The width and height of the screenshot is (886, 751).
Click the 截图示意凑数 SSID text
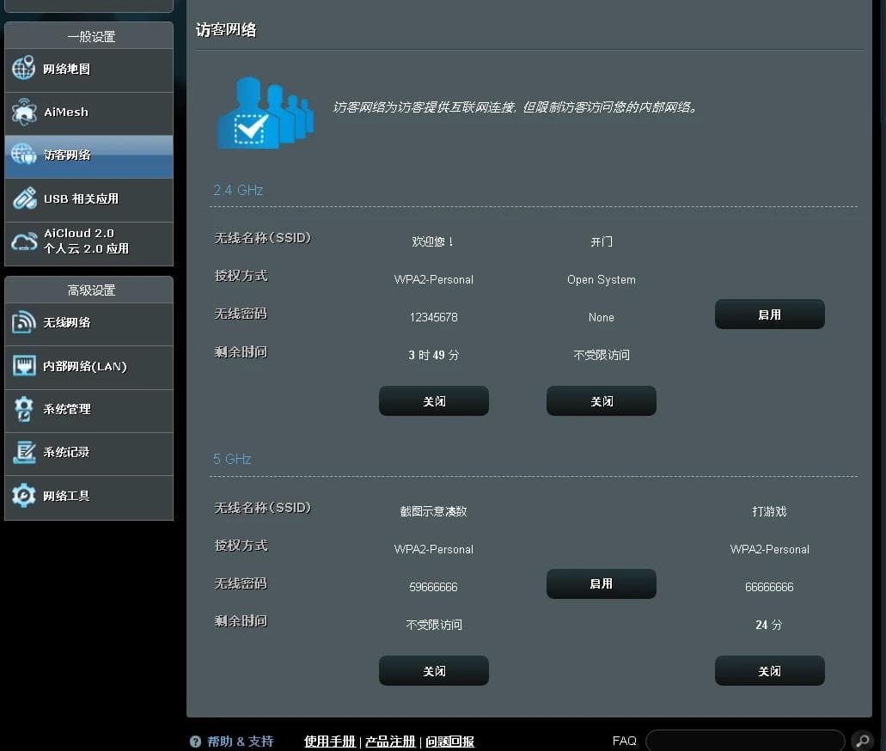pos(433,511)
